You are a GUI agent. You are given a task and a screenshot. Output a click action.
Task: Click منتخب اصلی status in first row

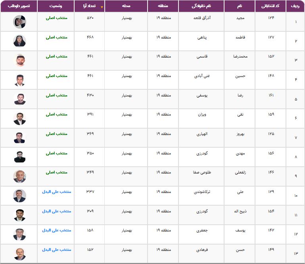click(57, 18)
